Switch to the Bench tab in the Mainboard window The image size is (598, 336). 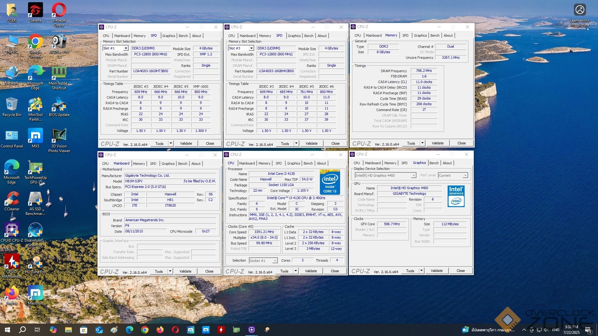click(x=183, y=164)
